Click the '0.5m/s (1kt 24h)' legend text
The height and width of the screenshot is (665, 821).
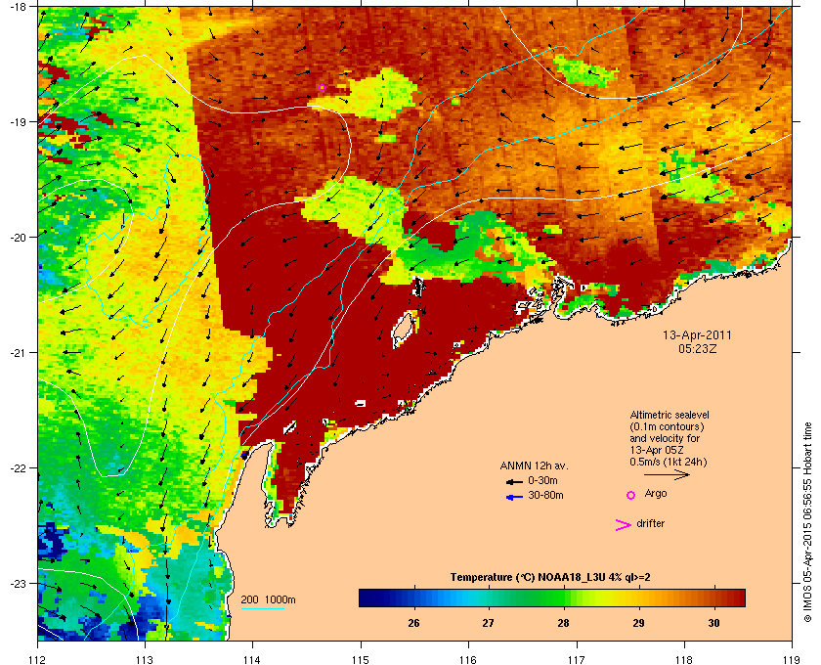669,463
